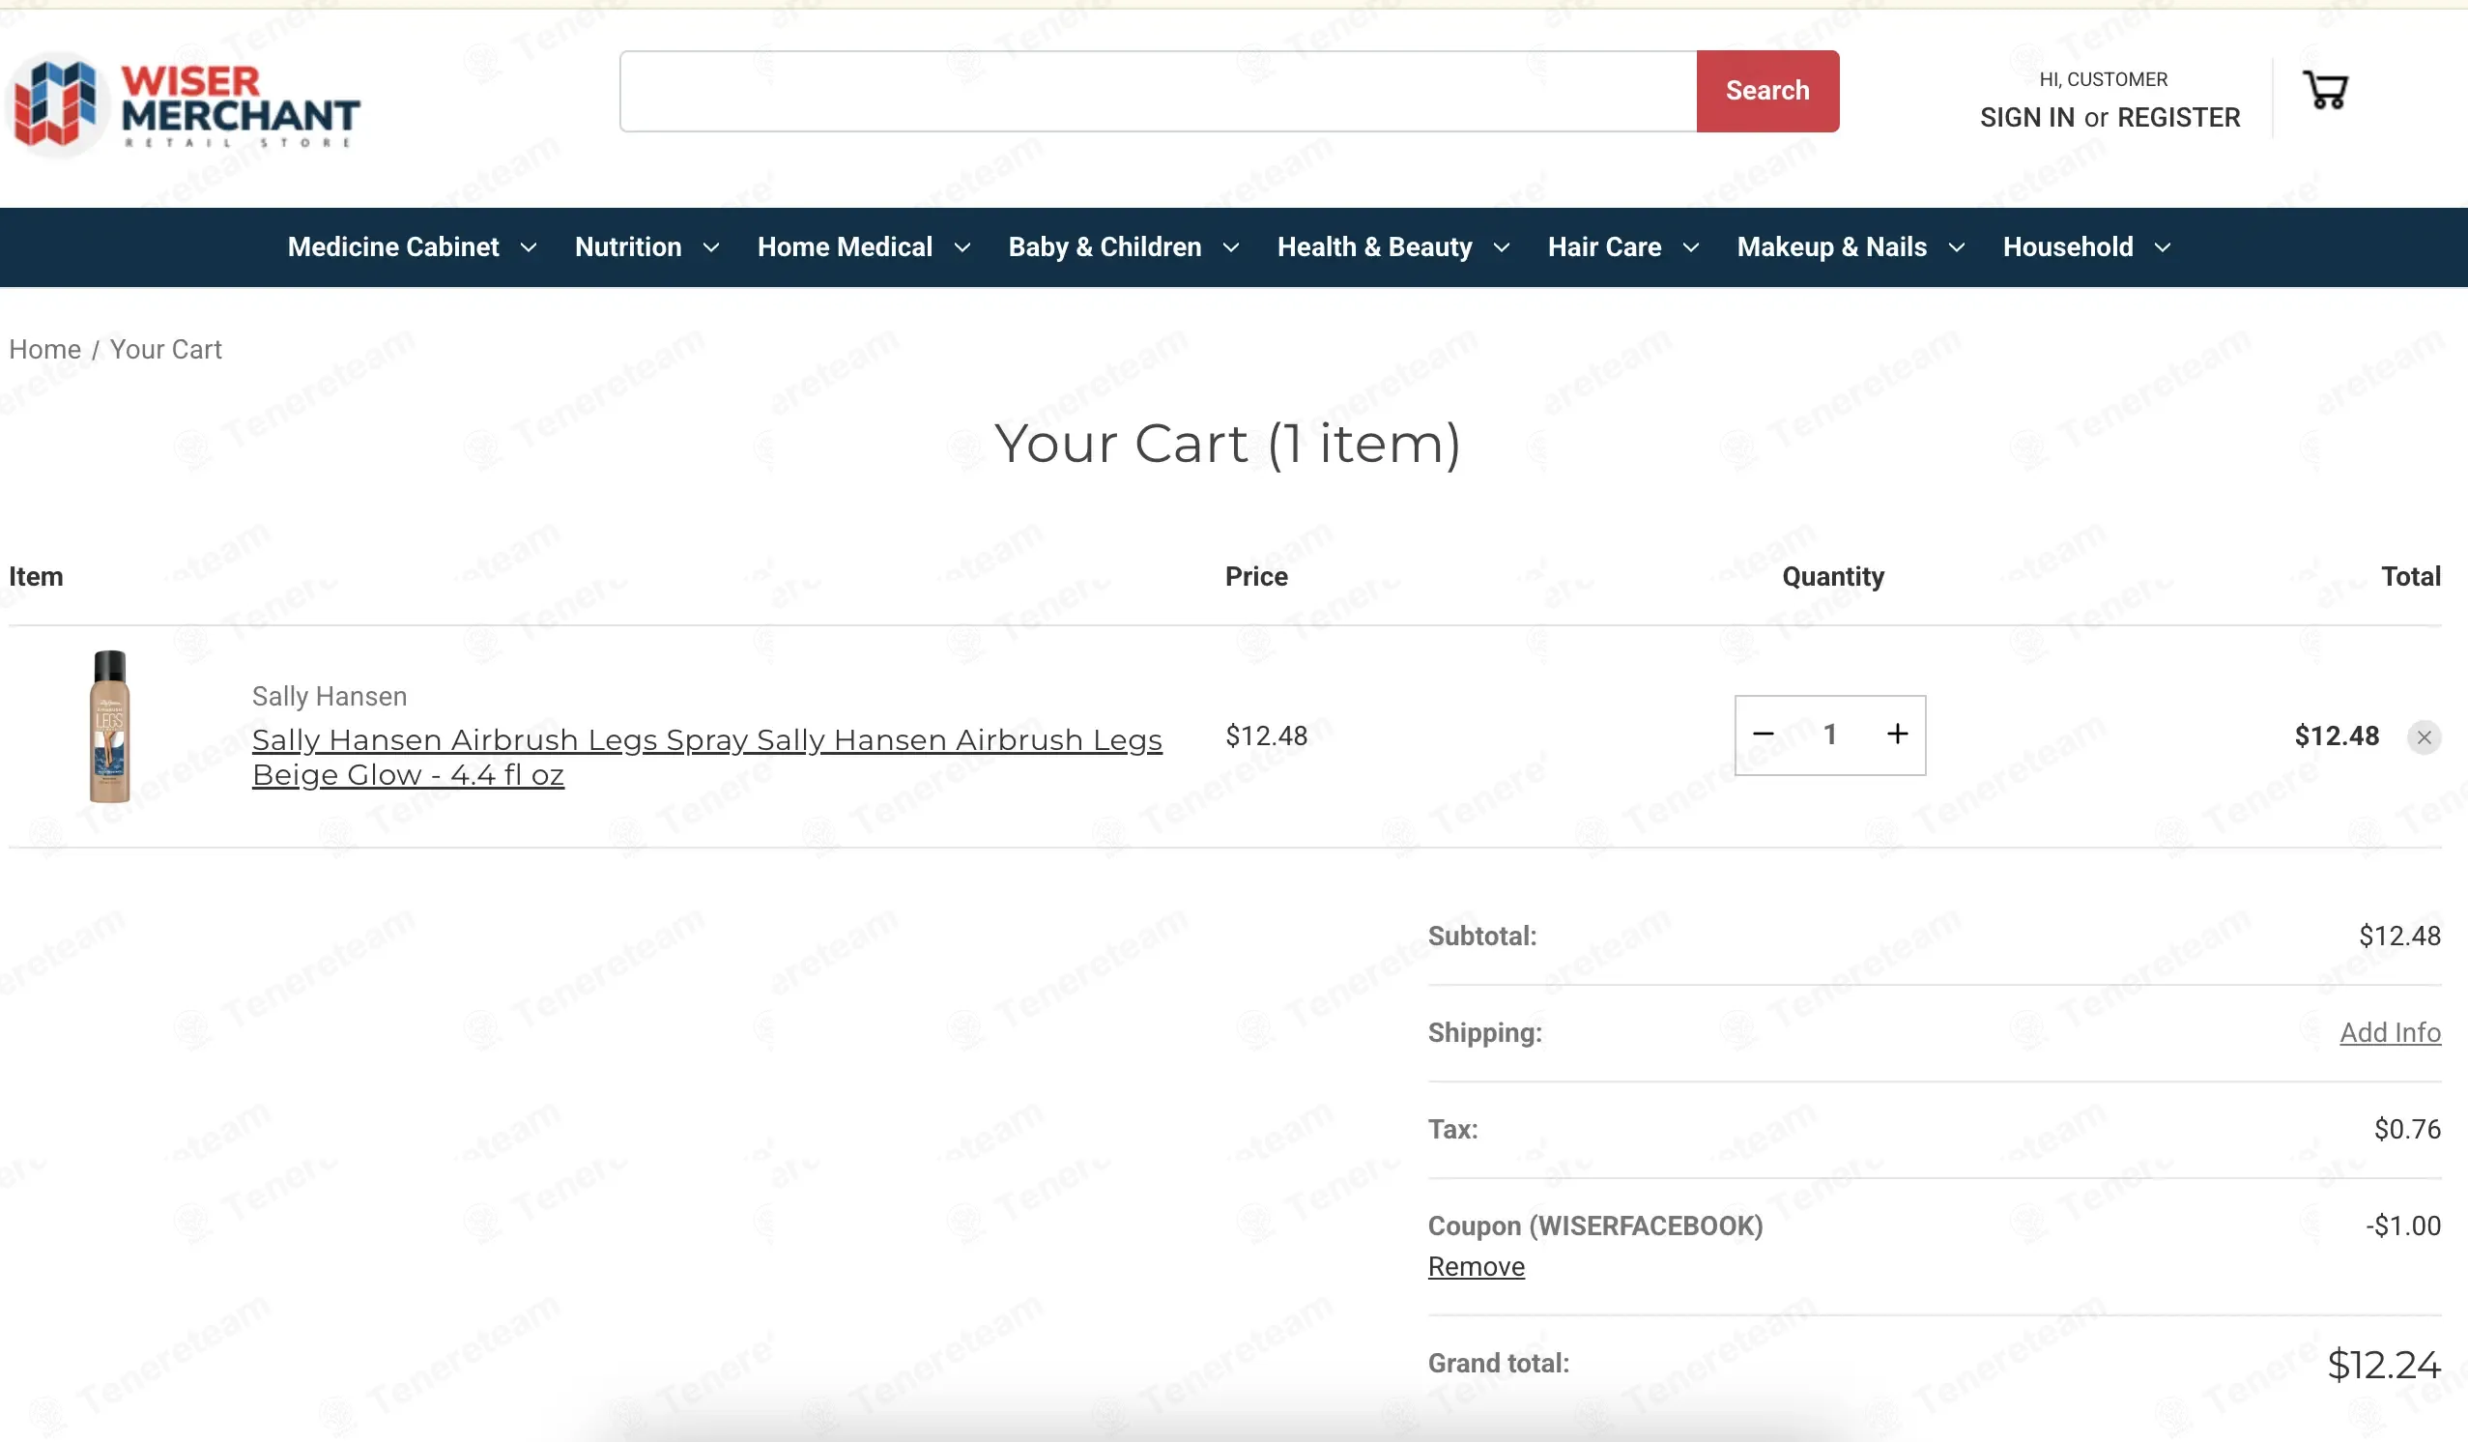Expand Home Medical menu chevron
The height and width of the screenshot is (1442, 2468).
click(x=962, y=247)
